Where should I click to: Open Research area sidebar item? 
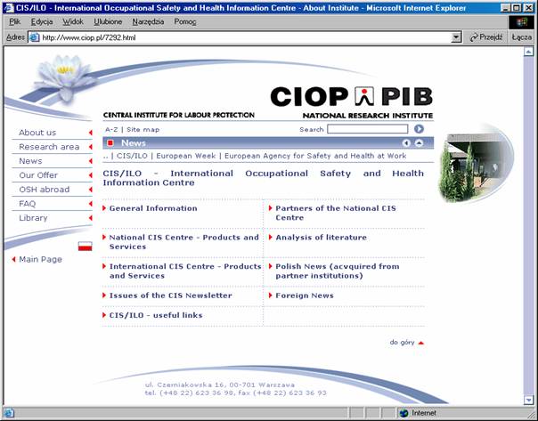pos(49,147)
